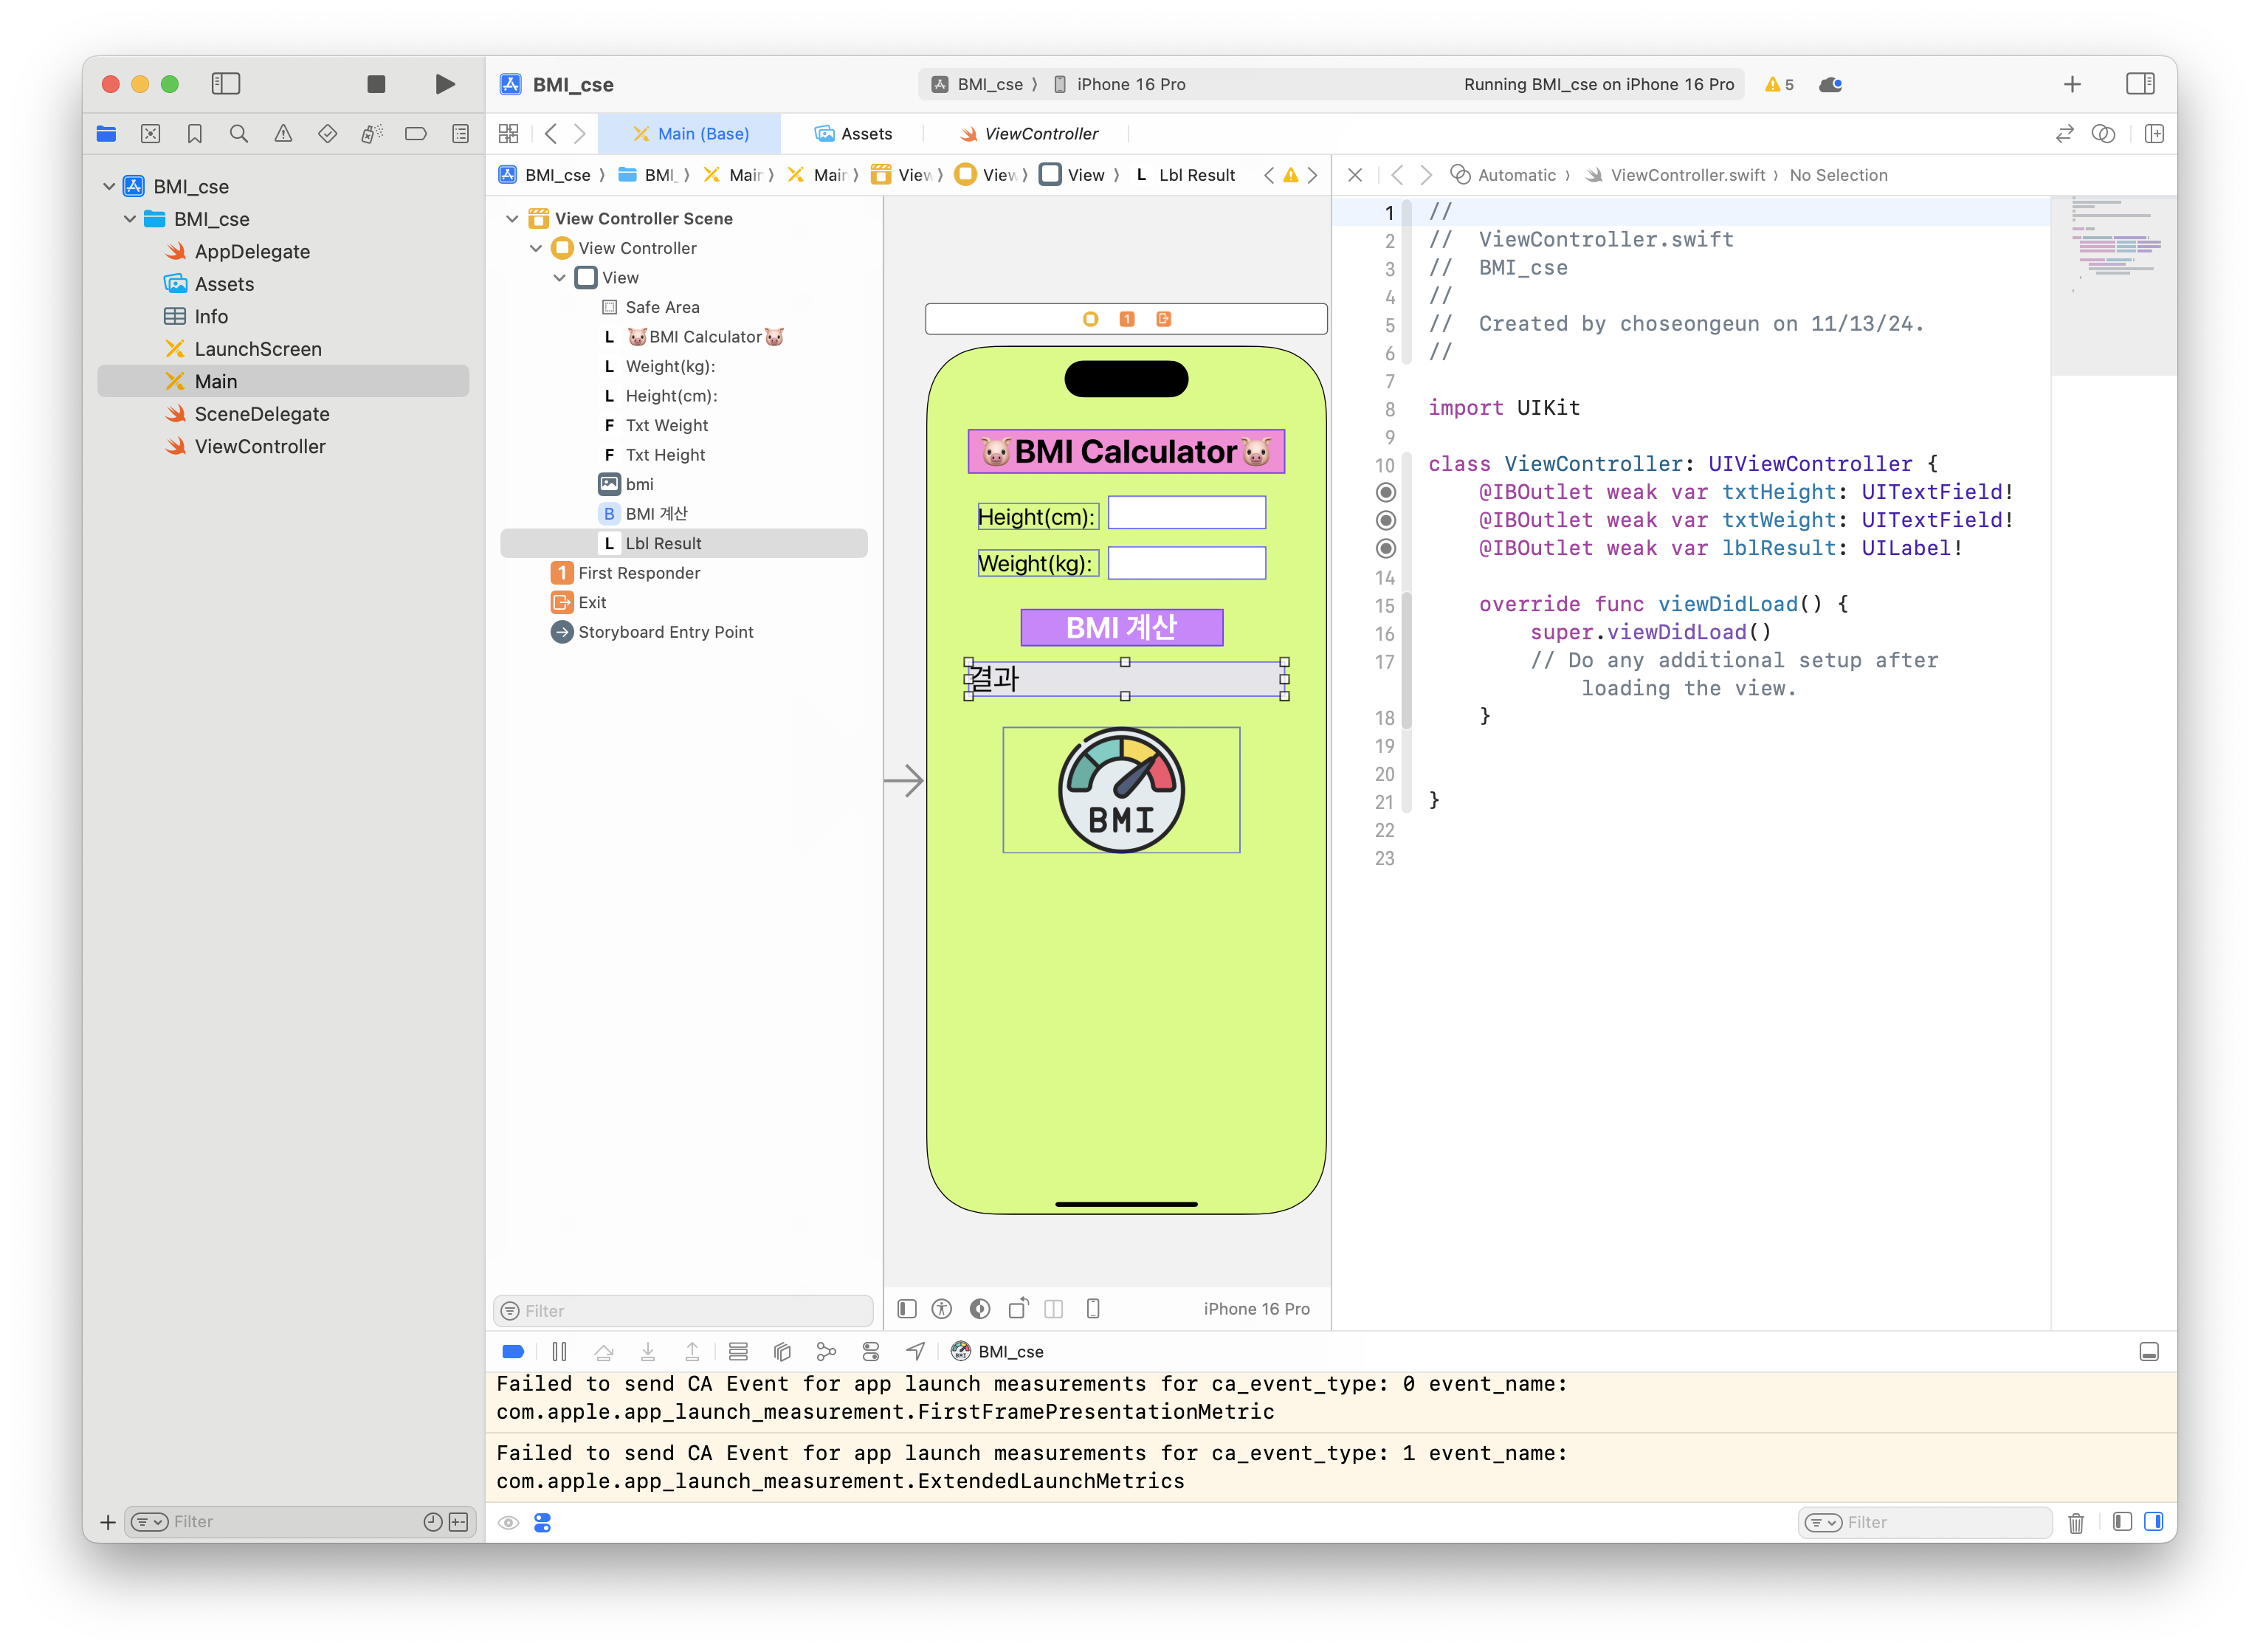Open the Find navigator magnifier icon

(x=239, y=134)
